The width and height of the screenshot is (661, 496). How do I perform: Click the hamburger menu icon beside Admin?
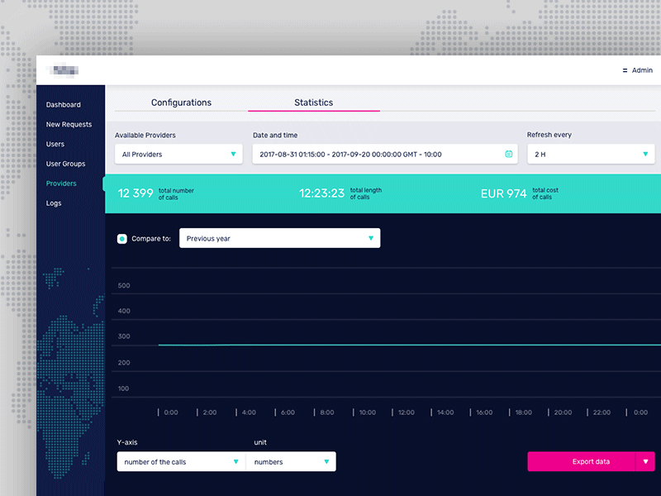(626, 70)
